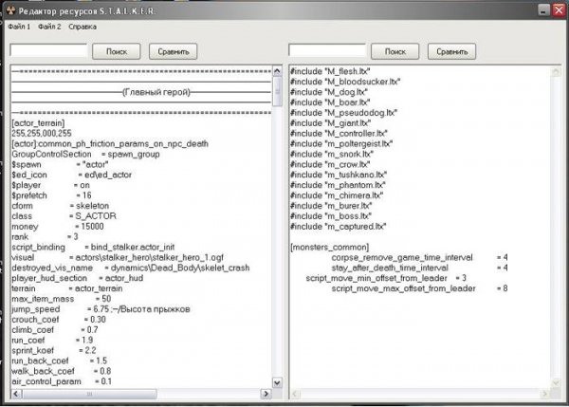The width and height of the screenshot is (569, 407).
Task: Click the $player = on line
Action: click(x=50, y=185)
